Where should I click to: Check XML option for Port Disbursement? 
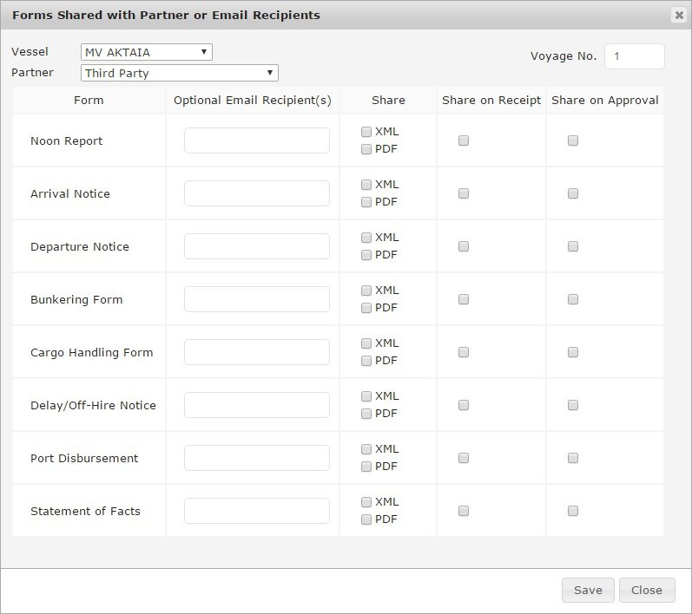click(x=366, y=449)
